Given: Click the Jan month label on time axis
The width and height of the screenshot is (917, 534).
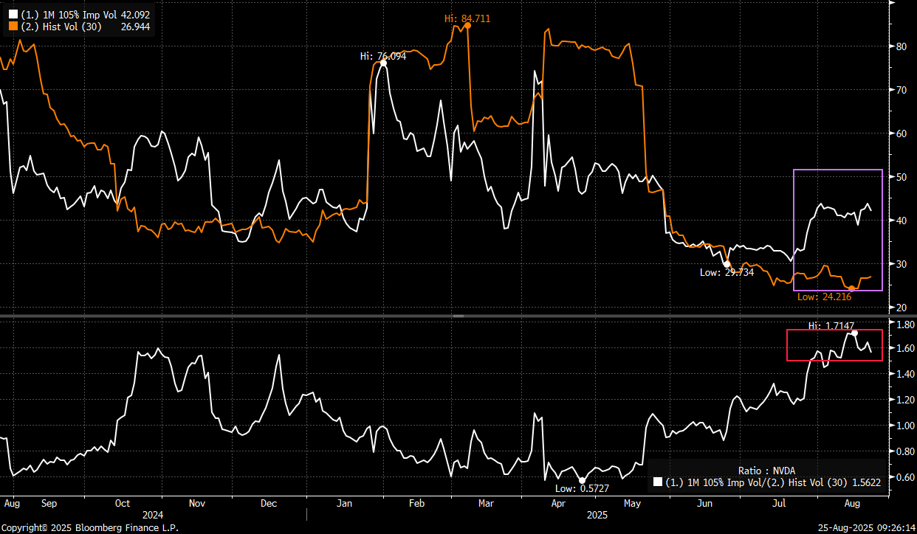Looking at the screenshot, I should coord(344,504).
